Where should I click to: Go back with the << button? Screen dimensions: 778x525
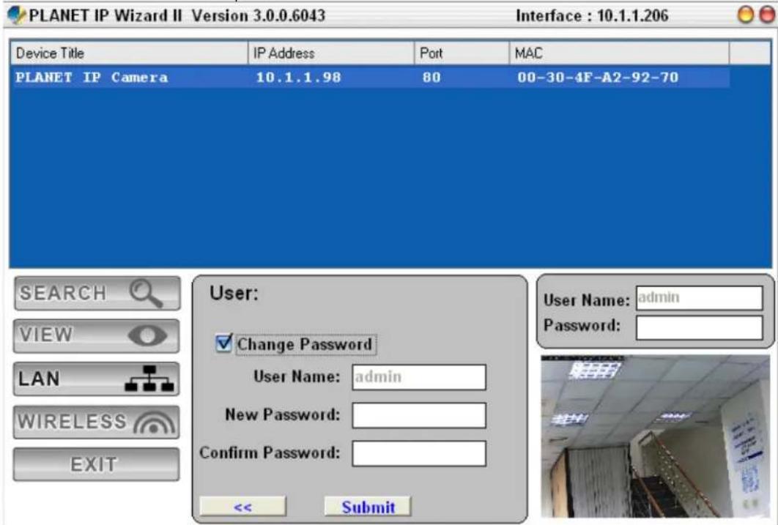(242, 507)
